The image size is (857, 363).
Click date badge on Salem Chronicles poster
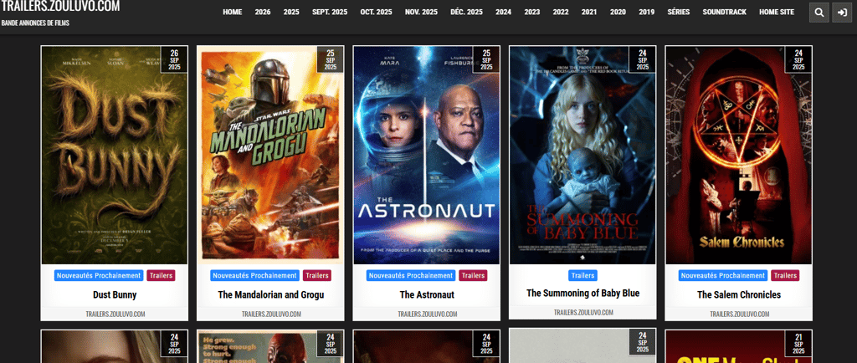(798, 59)
